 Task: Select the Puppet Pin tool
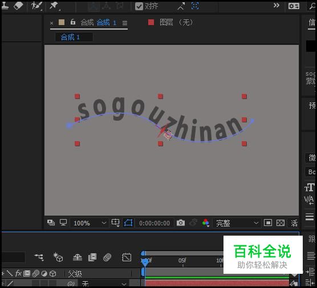click(x=54, y=6)
